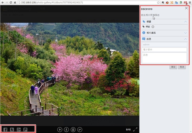192x133 pixels.
Task: Go forward in the browser
Action: [7, 3]
